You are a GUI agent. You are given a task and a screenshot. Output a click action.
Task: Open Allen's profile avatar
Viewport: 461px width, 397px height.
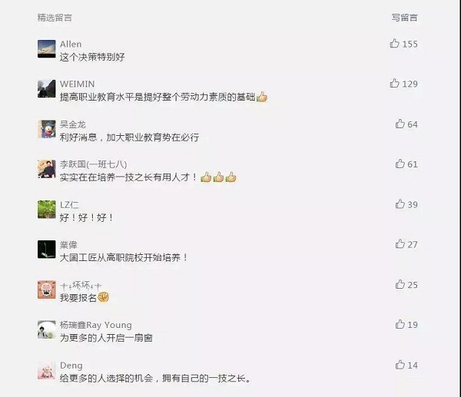point(46,49)
